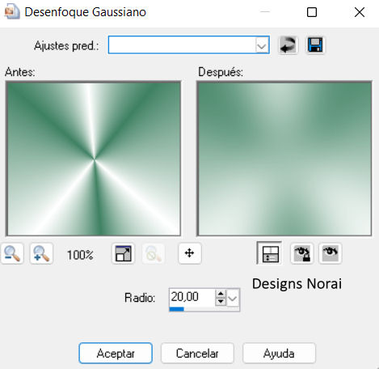
Task: Save preset with floppy disk icon
Action: 315,45
